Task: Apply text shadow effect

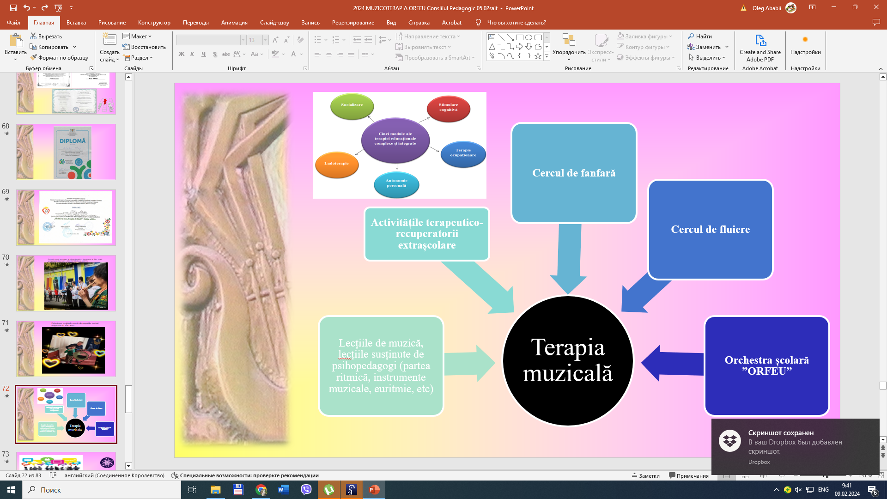Action: tap(215, 54)
